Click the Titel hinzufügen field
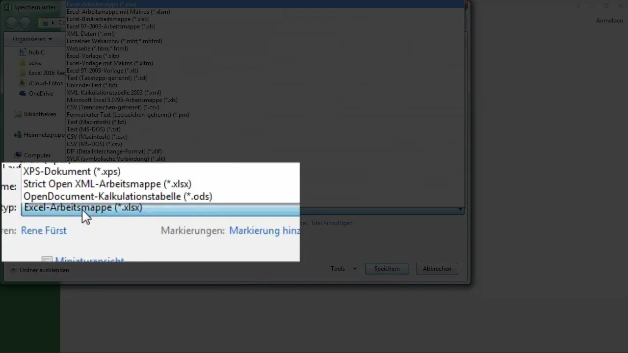The image size is (628, 353). pyautogui.click(x=331, y=223)
